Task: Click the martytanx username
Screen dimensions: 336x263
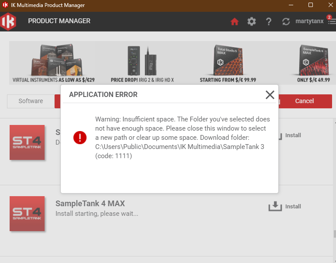Action: tap(309, 21)
